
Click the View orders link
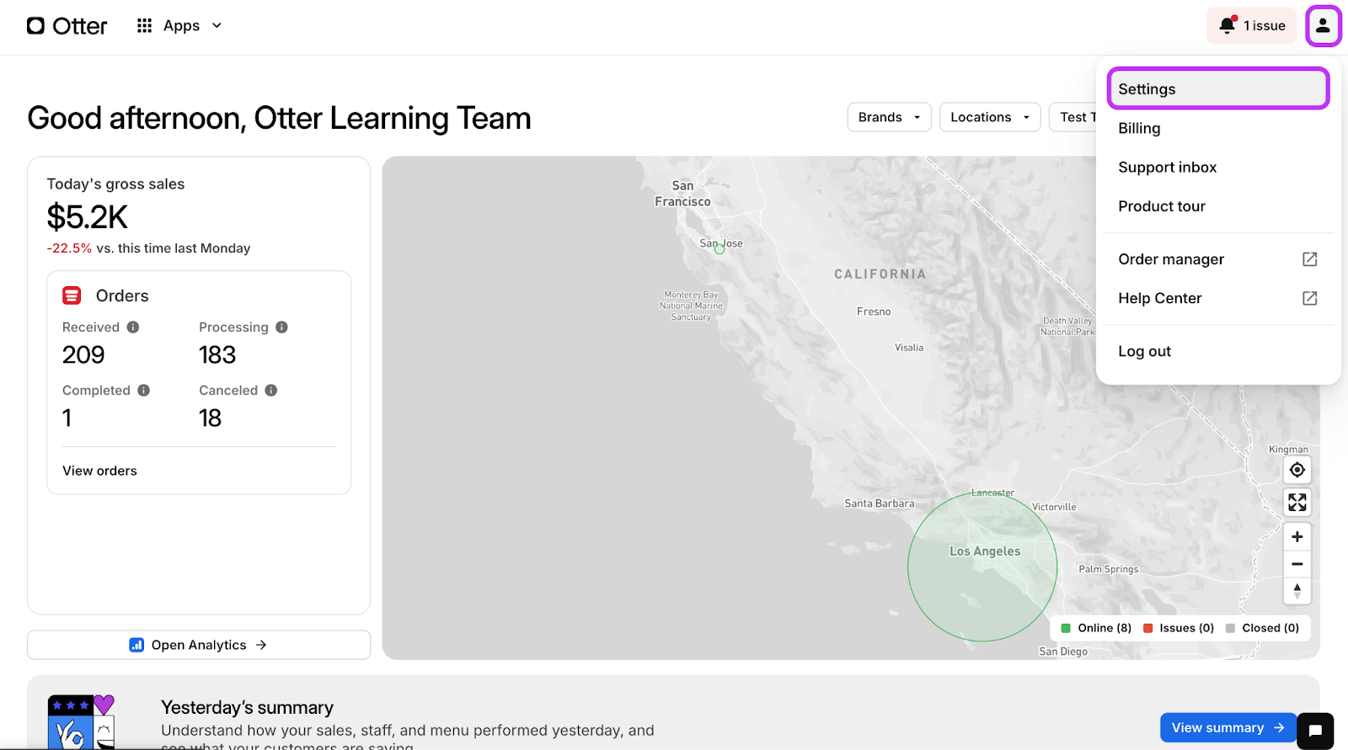point(99,471)
